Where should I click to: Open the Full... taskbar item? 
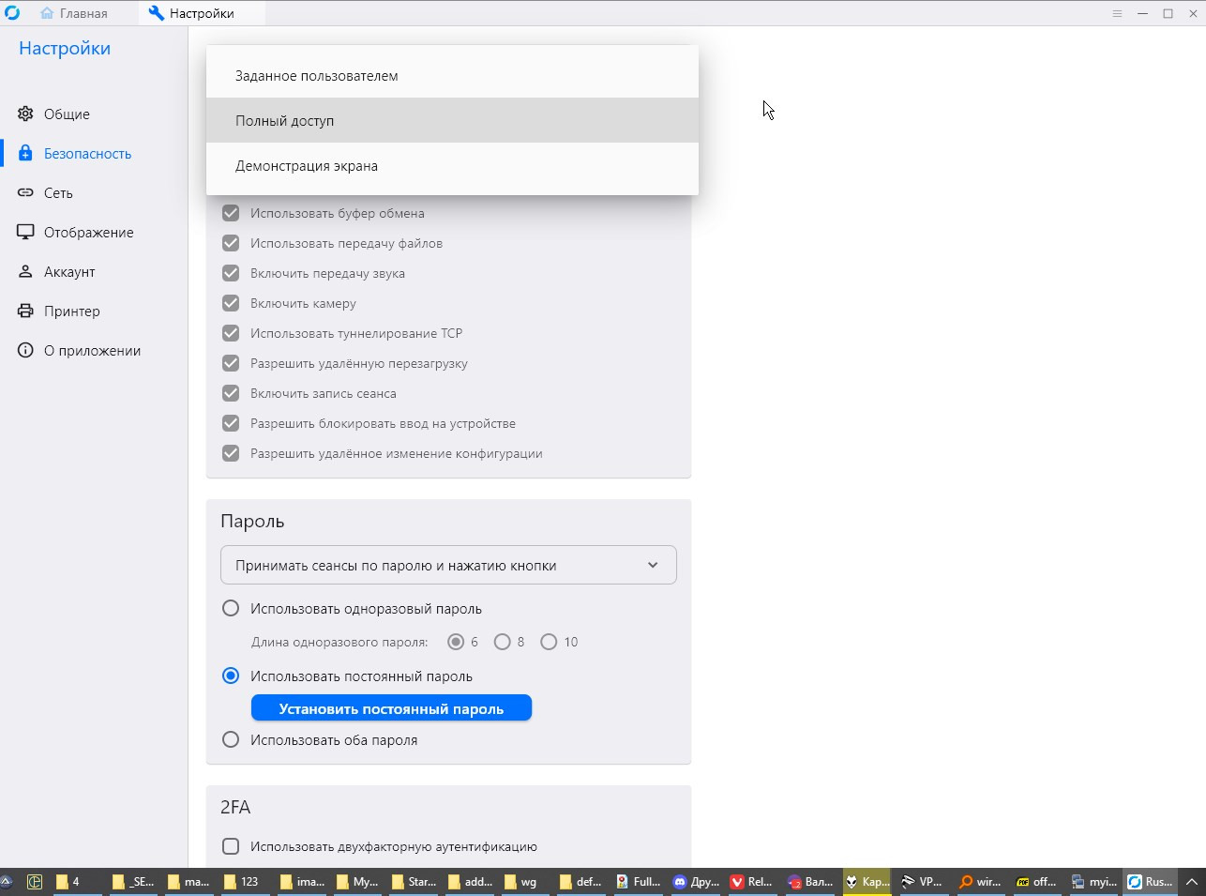tap(638, 882)
